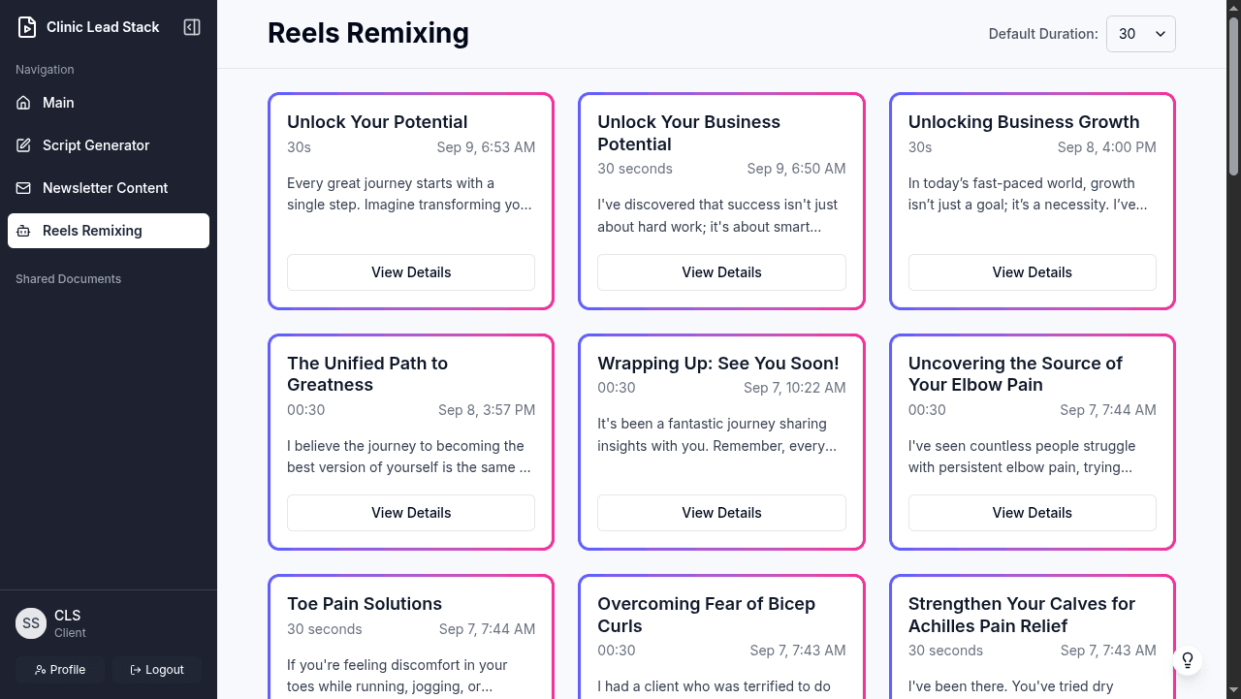View details for Wrapping Up: See You Soon!
The width and height of the screenshot is (1241, 699).
[x=721, y=513]
